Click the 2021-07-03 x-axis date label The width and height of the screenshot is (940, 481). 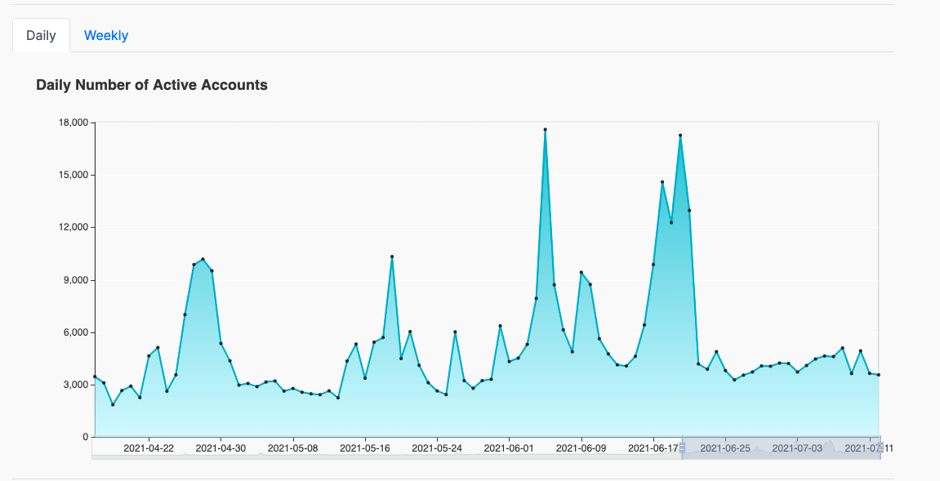click(797, 448)
